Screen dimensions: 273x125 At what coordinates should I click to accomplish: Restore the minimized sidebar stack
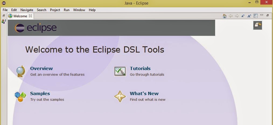click(x=4, y=16)
